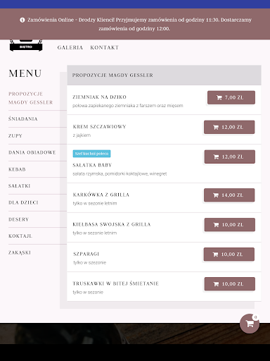The image size is (270, 361).
Task: Click the Szef kuchni poleca badge
Action: click(x=91, y=154)
